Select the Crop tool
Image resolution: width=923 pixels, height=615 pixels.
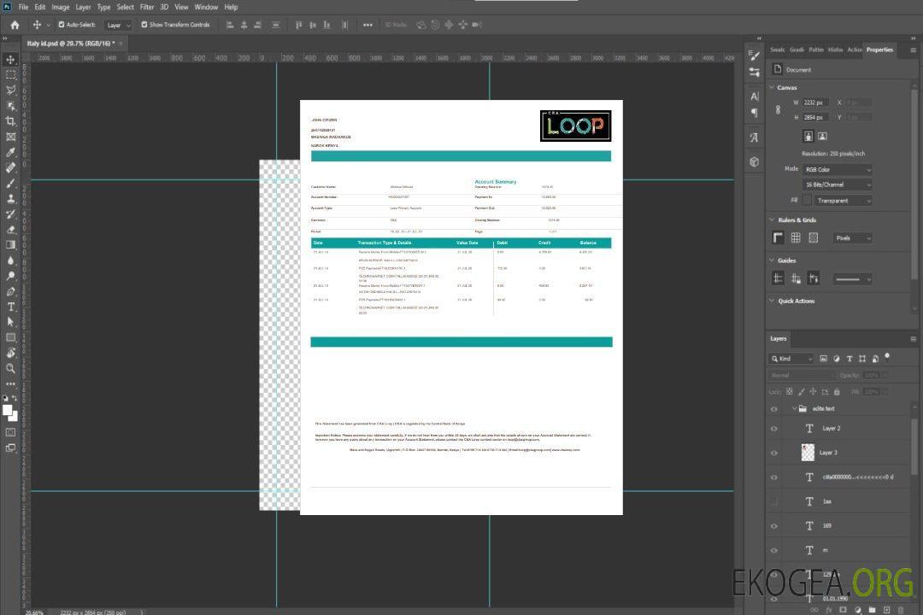pyautogui.click(x=10, y=121)
